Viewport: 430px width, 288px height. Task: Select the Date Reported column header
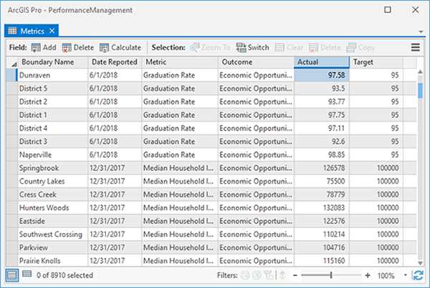tap(115, 62)
